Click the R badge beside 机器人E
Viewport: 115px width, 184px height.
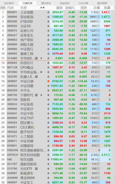[x=36, y=77]
